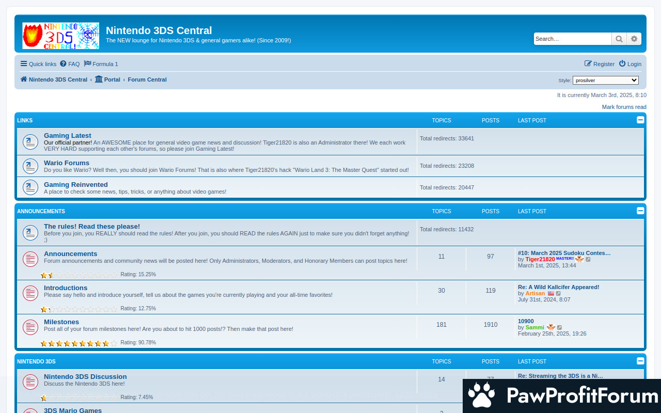Open the Nintendo 3DS Discussion forum
The width and height of the screenshot is (661, 413).
(85, 377)
